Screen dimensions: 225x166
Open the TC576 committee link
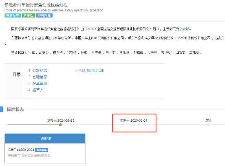(x=89, y=29)
